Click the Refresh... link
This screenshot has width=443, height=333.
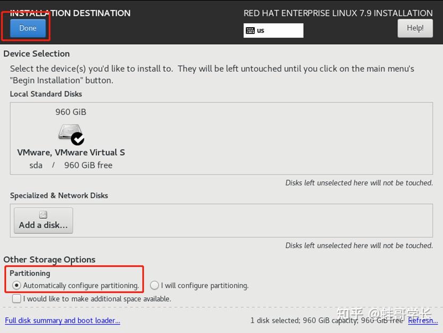point(423,320)
